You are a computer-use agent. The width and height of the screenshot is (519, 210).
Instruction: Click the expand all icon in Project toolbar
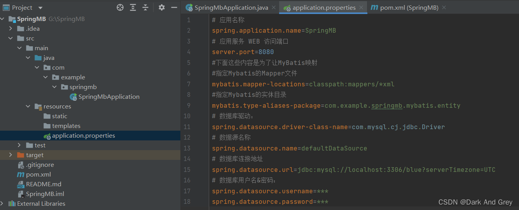[x=133, y=7]
